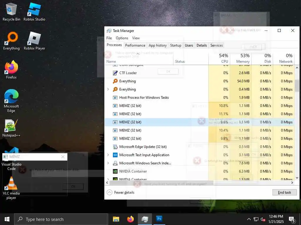
Task: Launch Roblox Player desktop shortcut
Action: (34, 41)
